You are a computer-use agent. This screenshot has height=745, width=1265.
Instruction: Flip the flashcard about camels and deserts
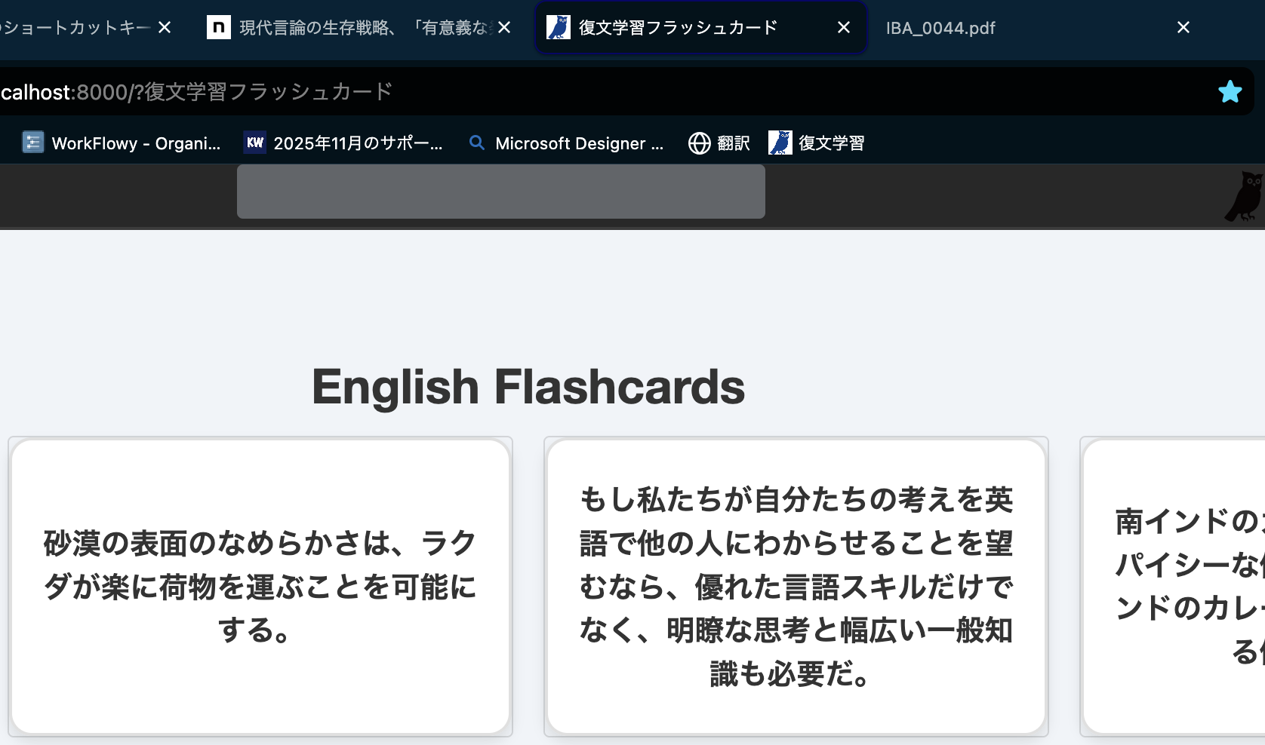click(x=260, y=587)
